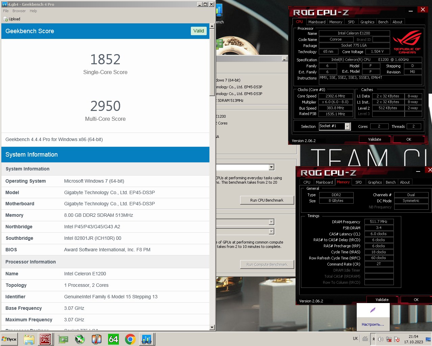The width and height of the screenshot is (432, 346).
Task: Open the dropdown directly above GPU description
Action: pos(272,231)
